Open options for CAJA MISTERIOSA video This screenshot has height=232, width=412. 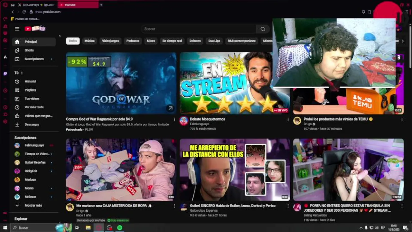click(174, 206)
